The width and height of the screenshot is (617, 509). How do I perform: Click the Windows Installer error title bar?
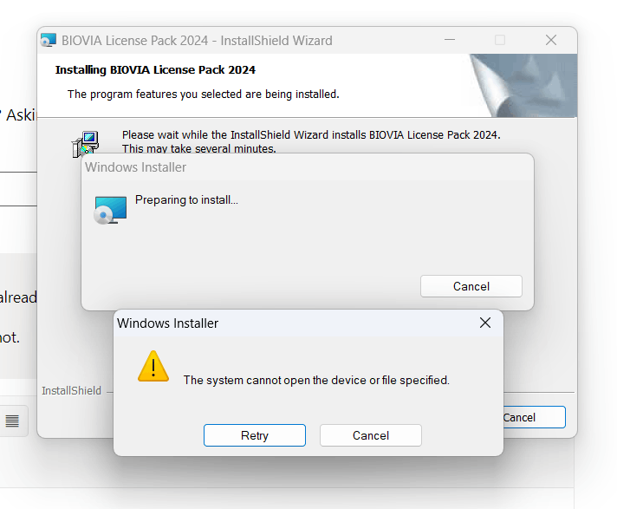296,323
